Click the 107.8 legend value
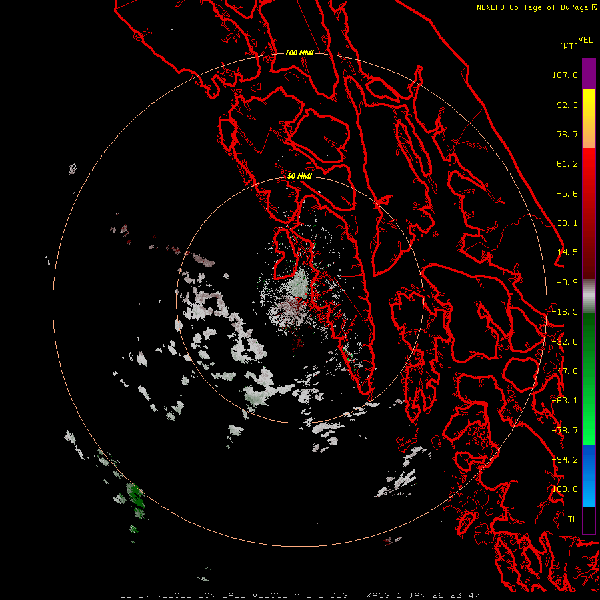600x600 pixels. [x=565, y=75]
